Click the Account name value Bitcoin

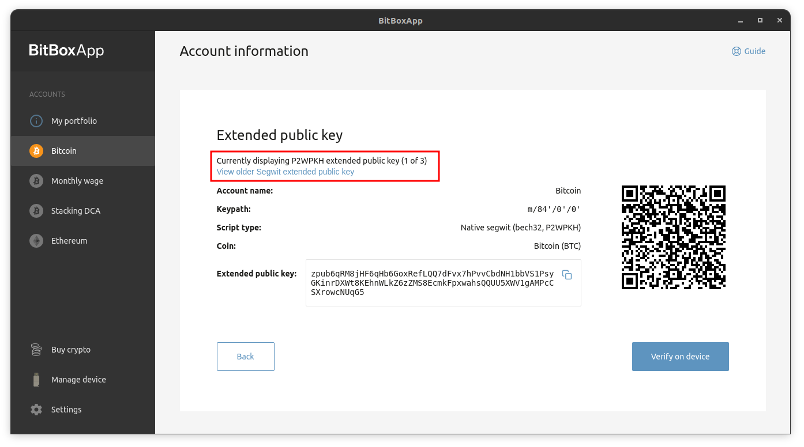coord(568,191)
